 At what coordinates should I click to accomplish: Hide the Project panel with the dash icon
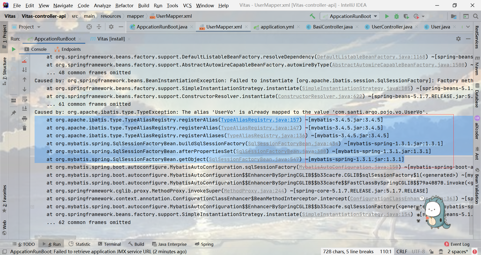121,27
